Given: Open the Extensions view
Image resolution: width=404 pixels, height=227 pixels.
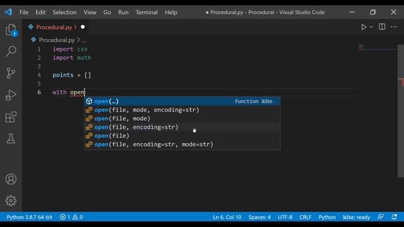Looking at the screenshot, I should pos(11,117).
